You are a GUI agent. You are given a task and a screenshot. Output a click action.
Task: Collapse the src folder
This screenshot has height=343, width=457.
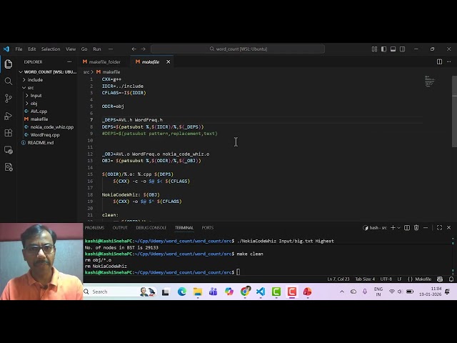31,88
